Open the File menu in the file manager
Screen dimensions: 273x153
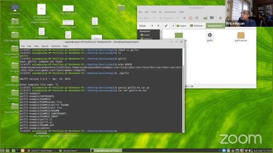click(x=140, y=12)
